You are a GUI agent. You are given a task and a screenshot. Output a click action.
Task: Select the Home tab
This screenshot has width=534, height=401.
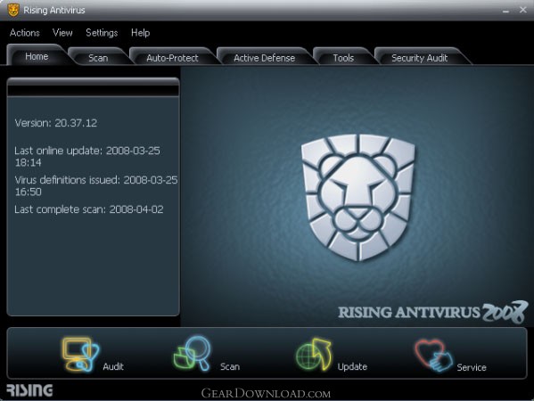[x=37, y=55]
